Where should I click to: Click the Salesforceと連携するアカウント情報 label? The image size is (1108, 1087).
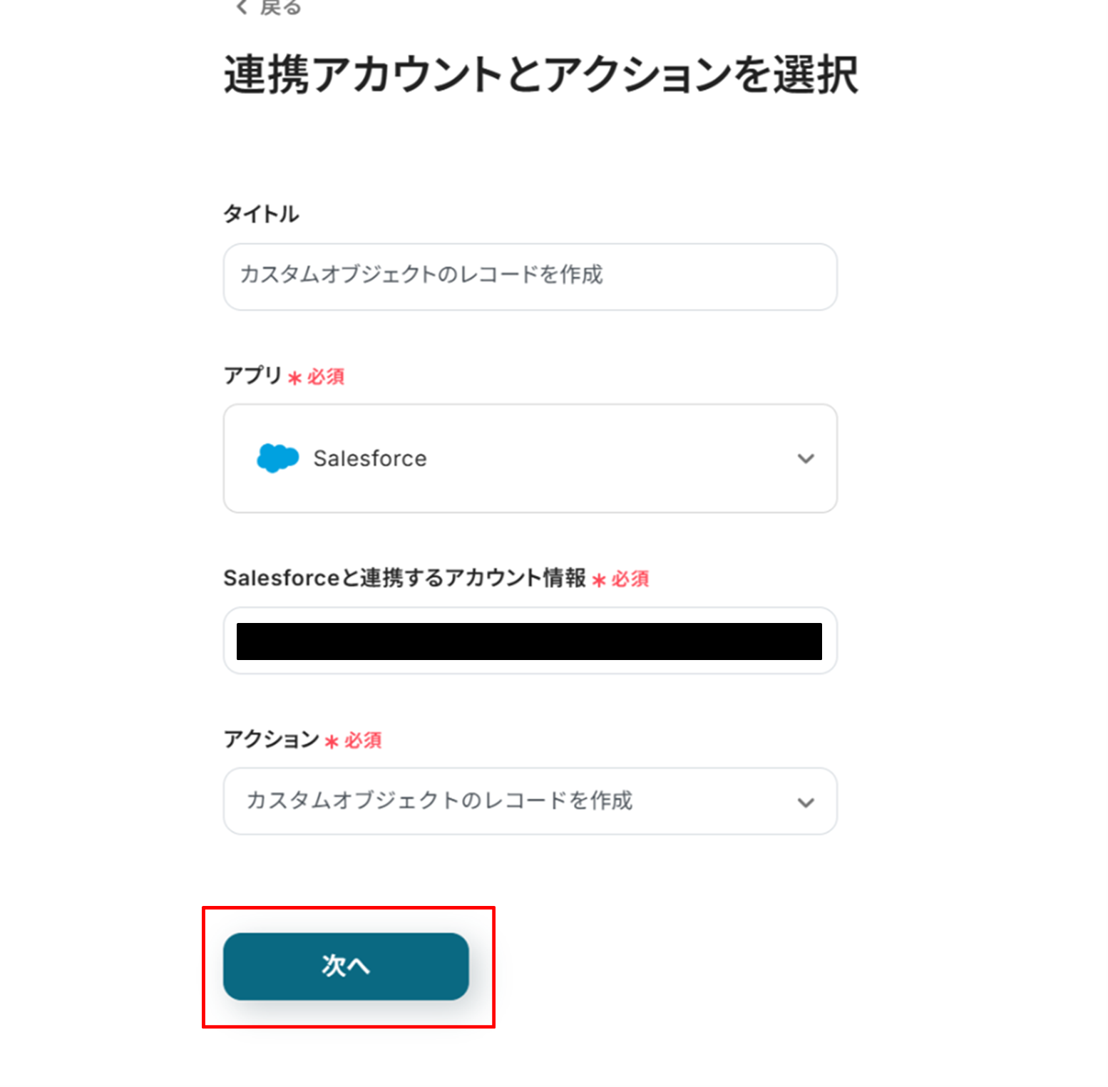pyautogui.click(x=404, y=577)
